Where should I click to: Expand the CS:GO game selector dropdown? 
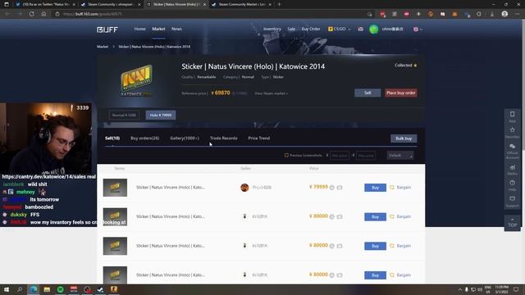339,29
